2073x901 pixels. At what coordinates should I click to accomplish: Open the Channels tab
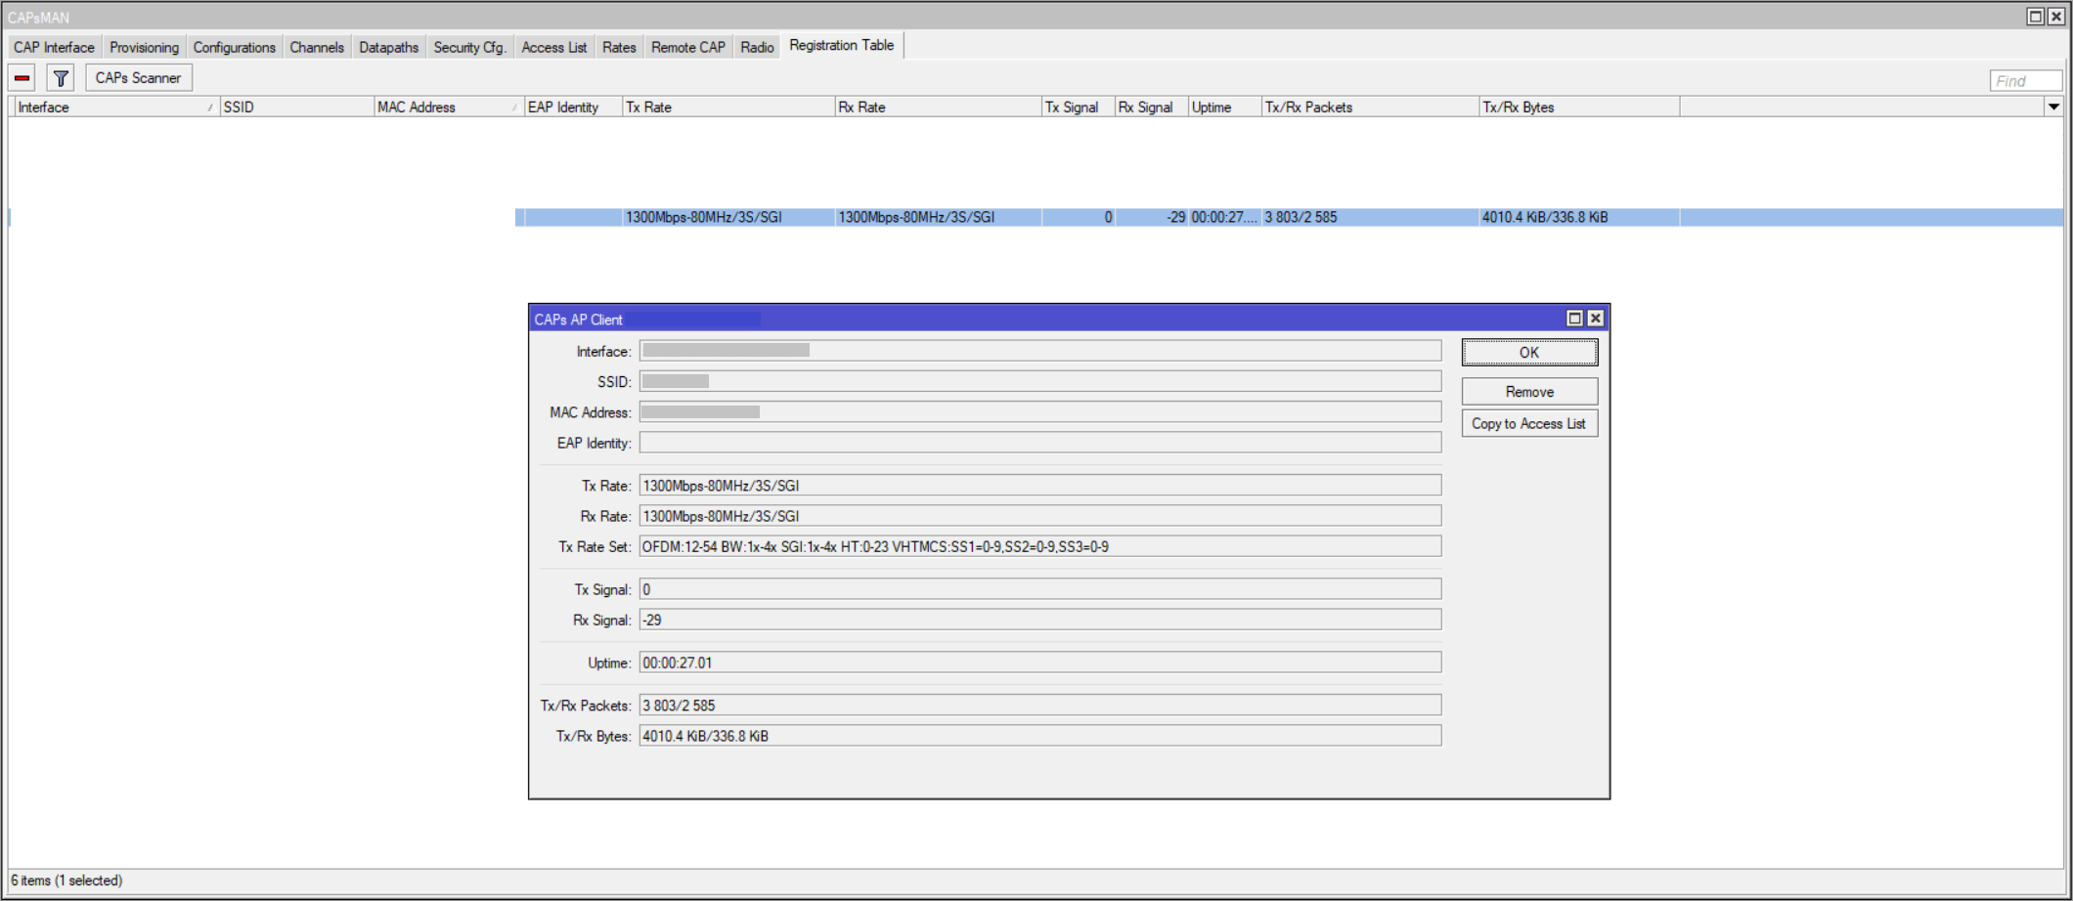point(317,47)
